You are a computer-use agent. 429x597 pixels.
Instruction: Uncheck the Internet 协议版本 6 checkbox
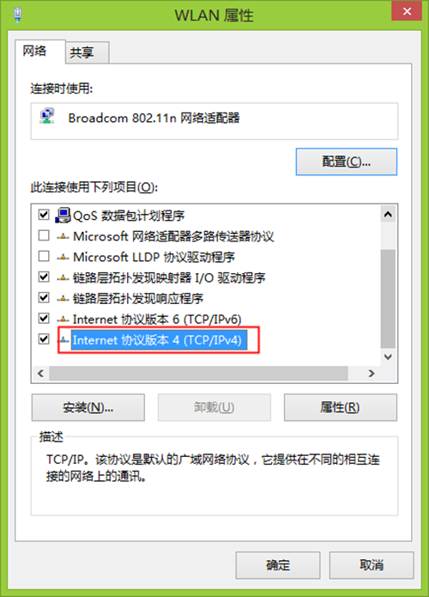pos(44,318)
